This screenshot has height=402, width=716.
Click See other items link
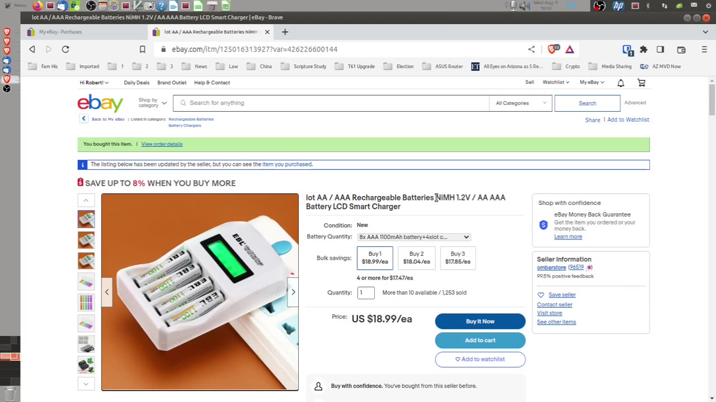556,322
